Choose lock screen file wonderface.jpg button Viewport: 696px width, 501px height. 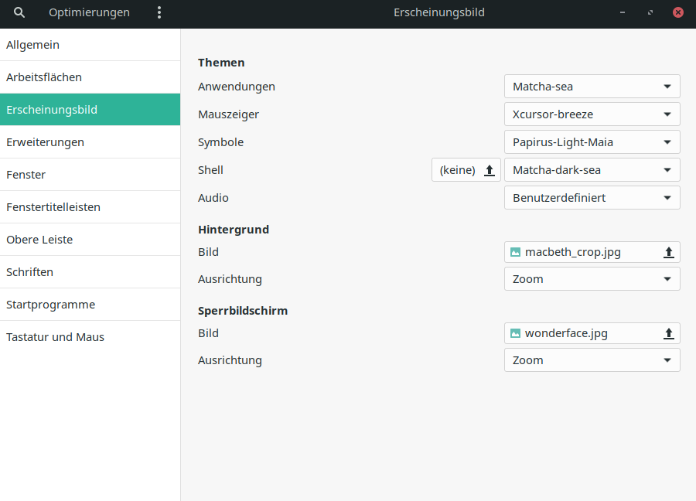[584, 333]
